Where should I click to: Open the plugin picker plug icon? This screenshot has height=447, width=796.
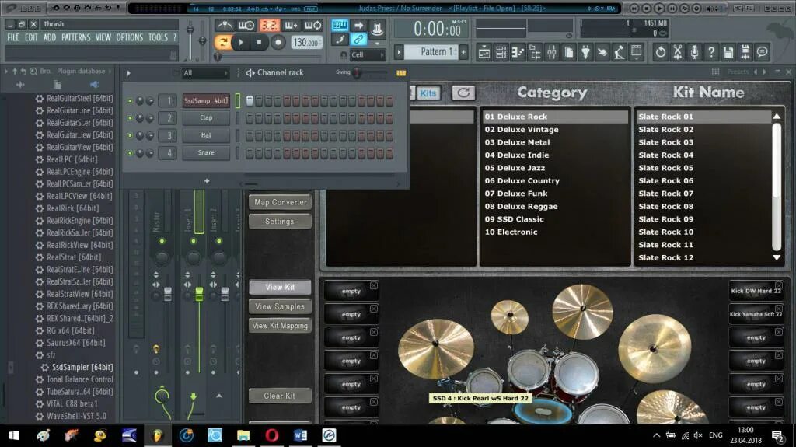click(585, 52)
